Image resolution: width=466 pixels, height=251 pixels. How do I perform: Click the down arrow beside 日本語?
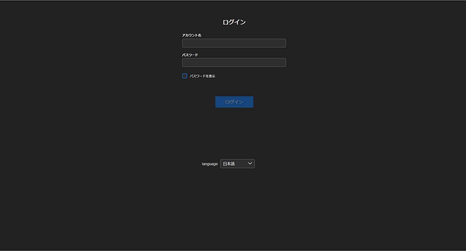pos(250,164)
